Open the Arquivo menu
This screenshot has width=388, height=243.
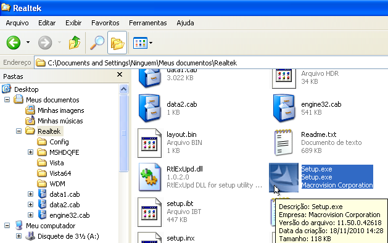[17, 23]
